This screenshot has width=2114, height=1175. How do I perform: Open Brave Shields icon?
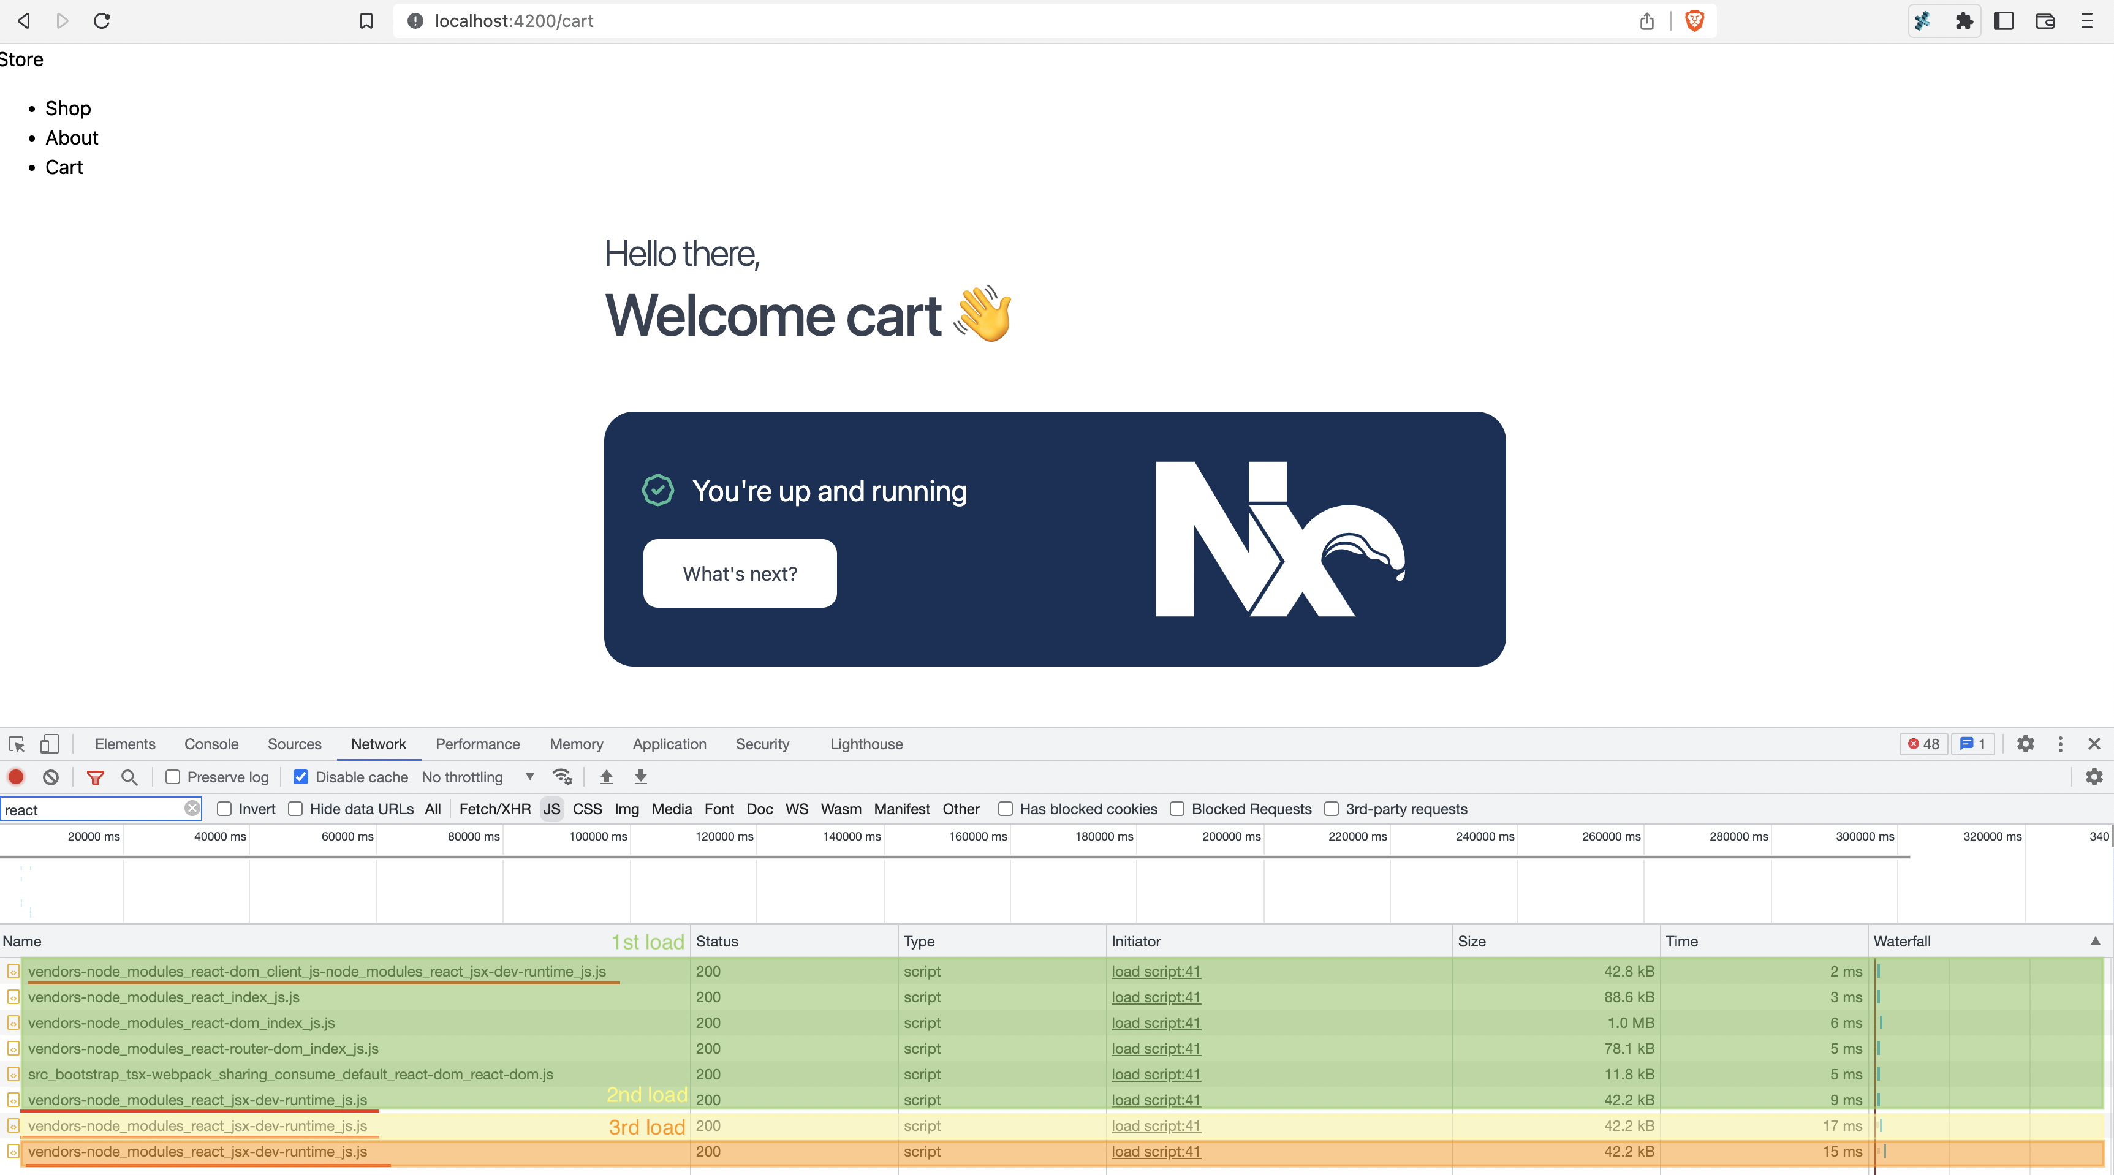[1694, 20]
